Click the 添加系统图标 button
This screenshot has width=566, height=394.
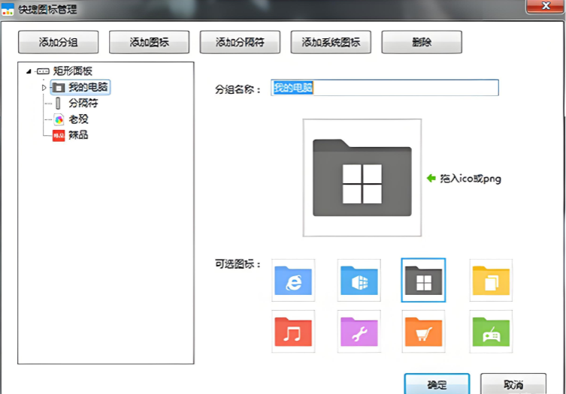(331, 42)
